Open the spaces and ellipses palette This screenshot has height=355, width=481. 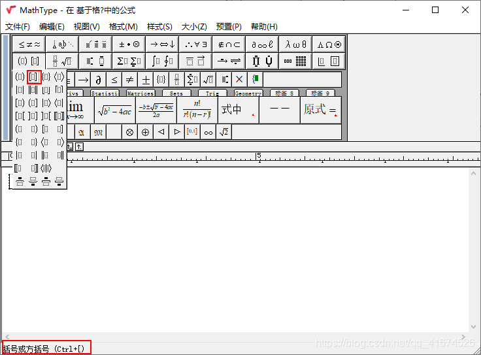click(63, 44)
